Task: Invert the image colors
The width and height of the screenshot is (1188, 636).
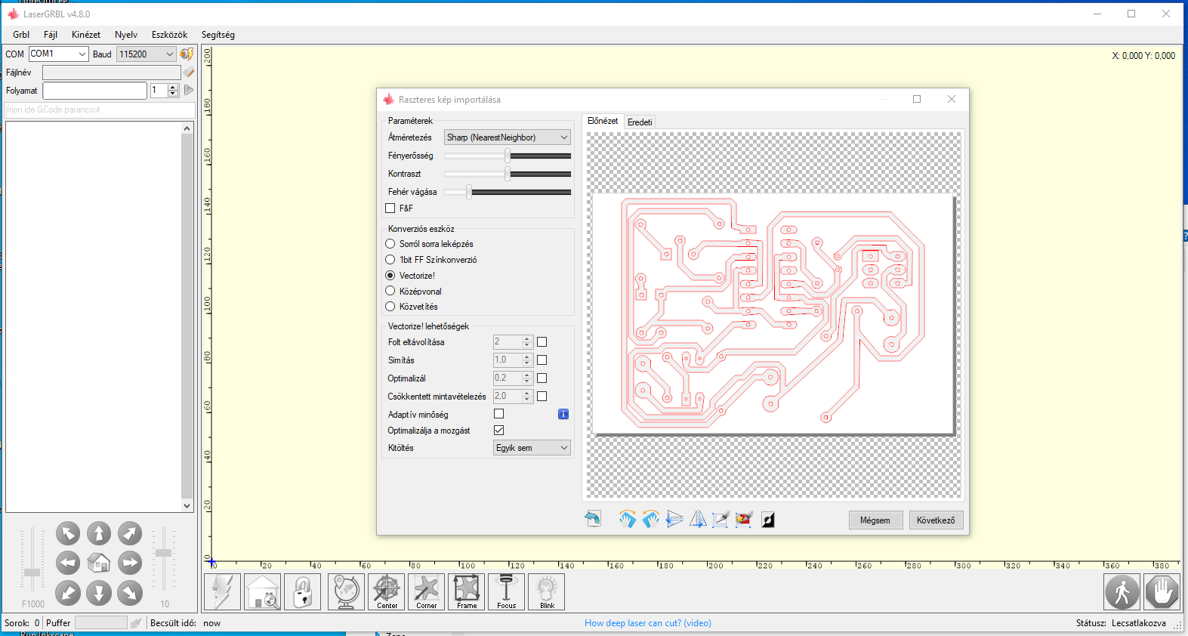Action: click(768, 520)
